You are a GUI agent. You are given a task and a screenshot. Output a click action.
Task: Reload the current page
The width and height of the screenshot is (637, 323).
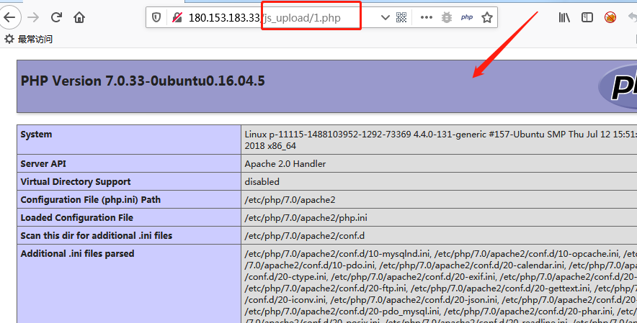[56, 17]
